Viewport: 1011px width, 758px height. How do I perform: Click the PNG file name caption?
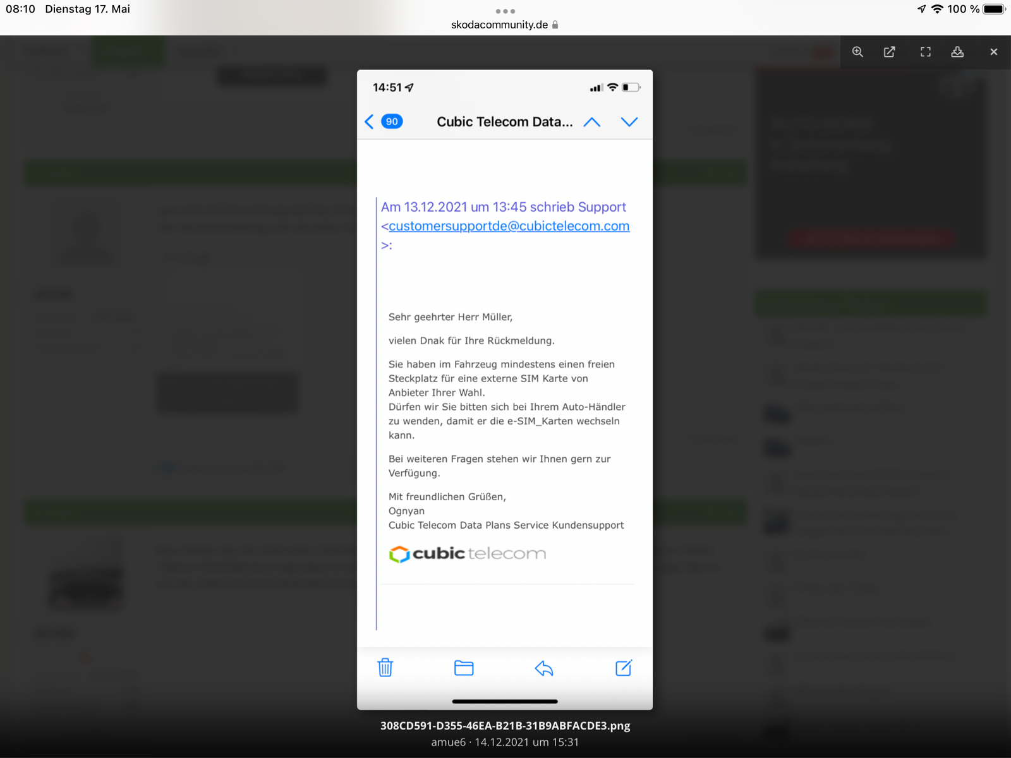click(x=505, y=726)
